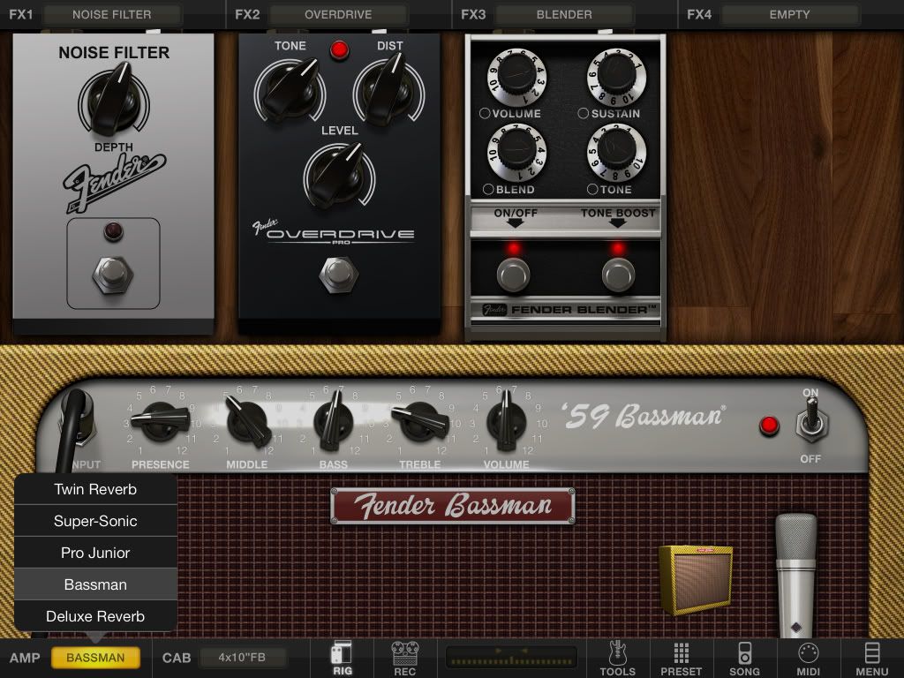Select the silver microphone icon

coord(795,574)
